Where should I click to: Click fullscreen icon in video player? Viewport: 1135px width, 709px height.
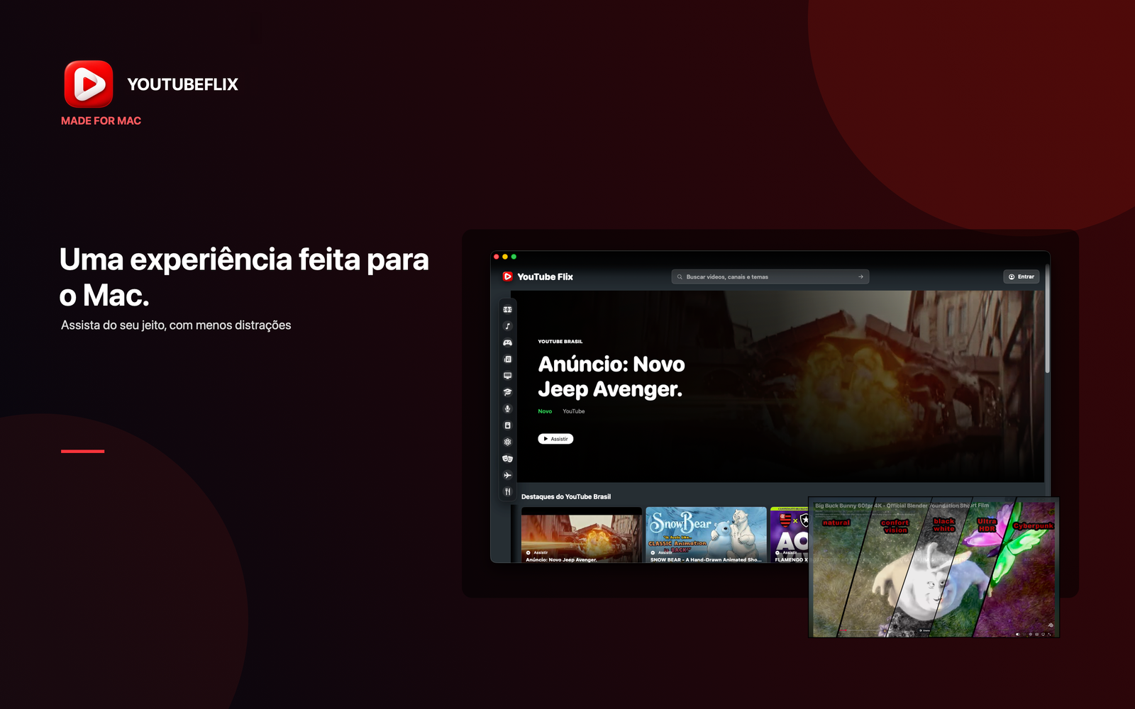click(1050, 635)
